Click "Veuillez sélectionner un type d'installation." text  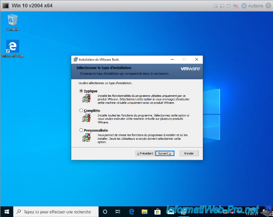(105, 83)
